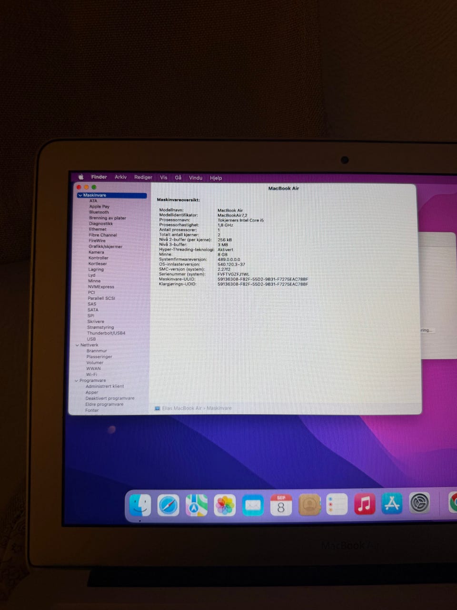Image resolution: width=457 pixels, height=610 pixels.
Task: Select Strømstyring in the sidebar
Action: pos(100,327)
